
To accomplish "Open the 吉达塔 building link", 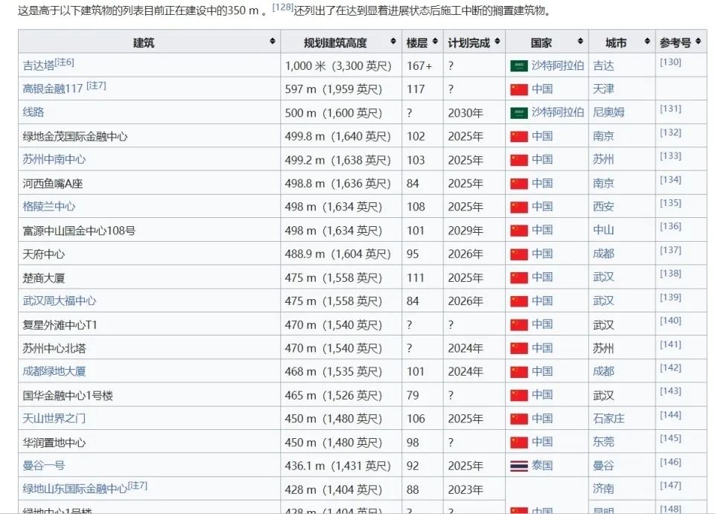I will [38, 66].
